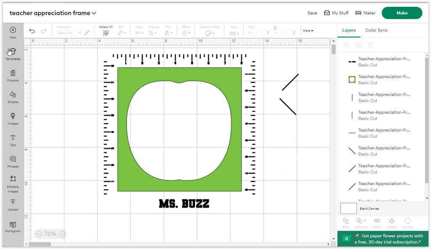Screen dimensions: 431x249
Task: Click the Undo arrow
Action: [x=32, y=31]
